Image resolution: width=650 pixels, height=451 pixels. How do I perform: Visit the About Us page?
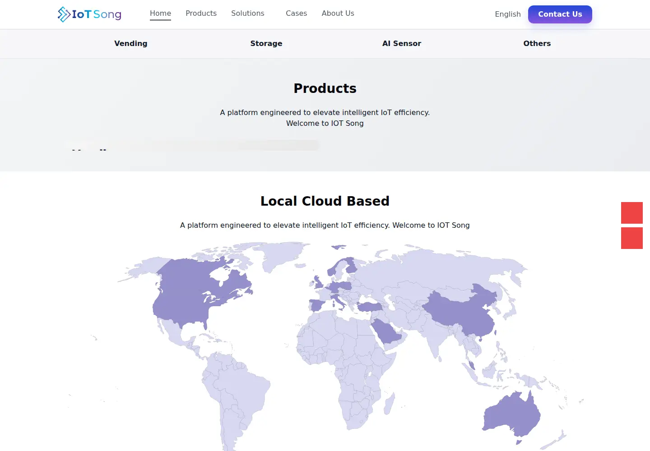(x=338, y=14)
